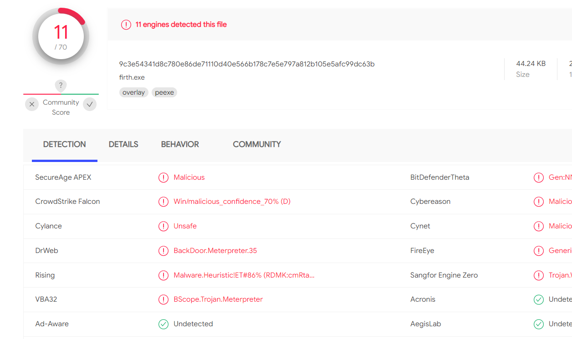Click the alert icon in the Rising row
Image resolution: width=572 pixels, height=339 pixels.
pyautogui.click(x=163, y=275)
